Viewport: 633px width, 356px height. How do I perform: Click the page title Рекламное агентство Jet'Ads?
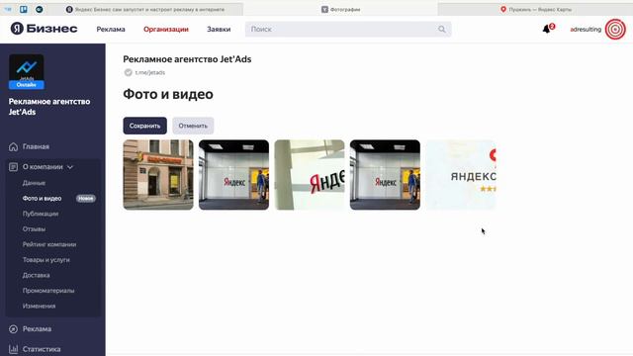point(187,59)
